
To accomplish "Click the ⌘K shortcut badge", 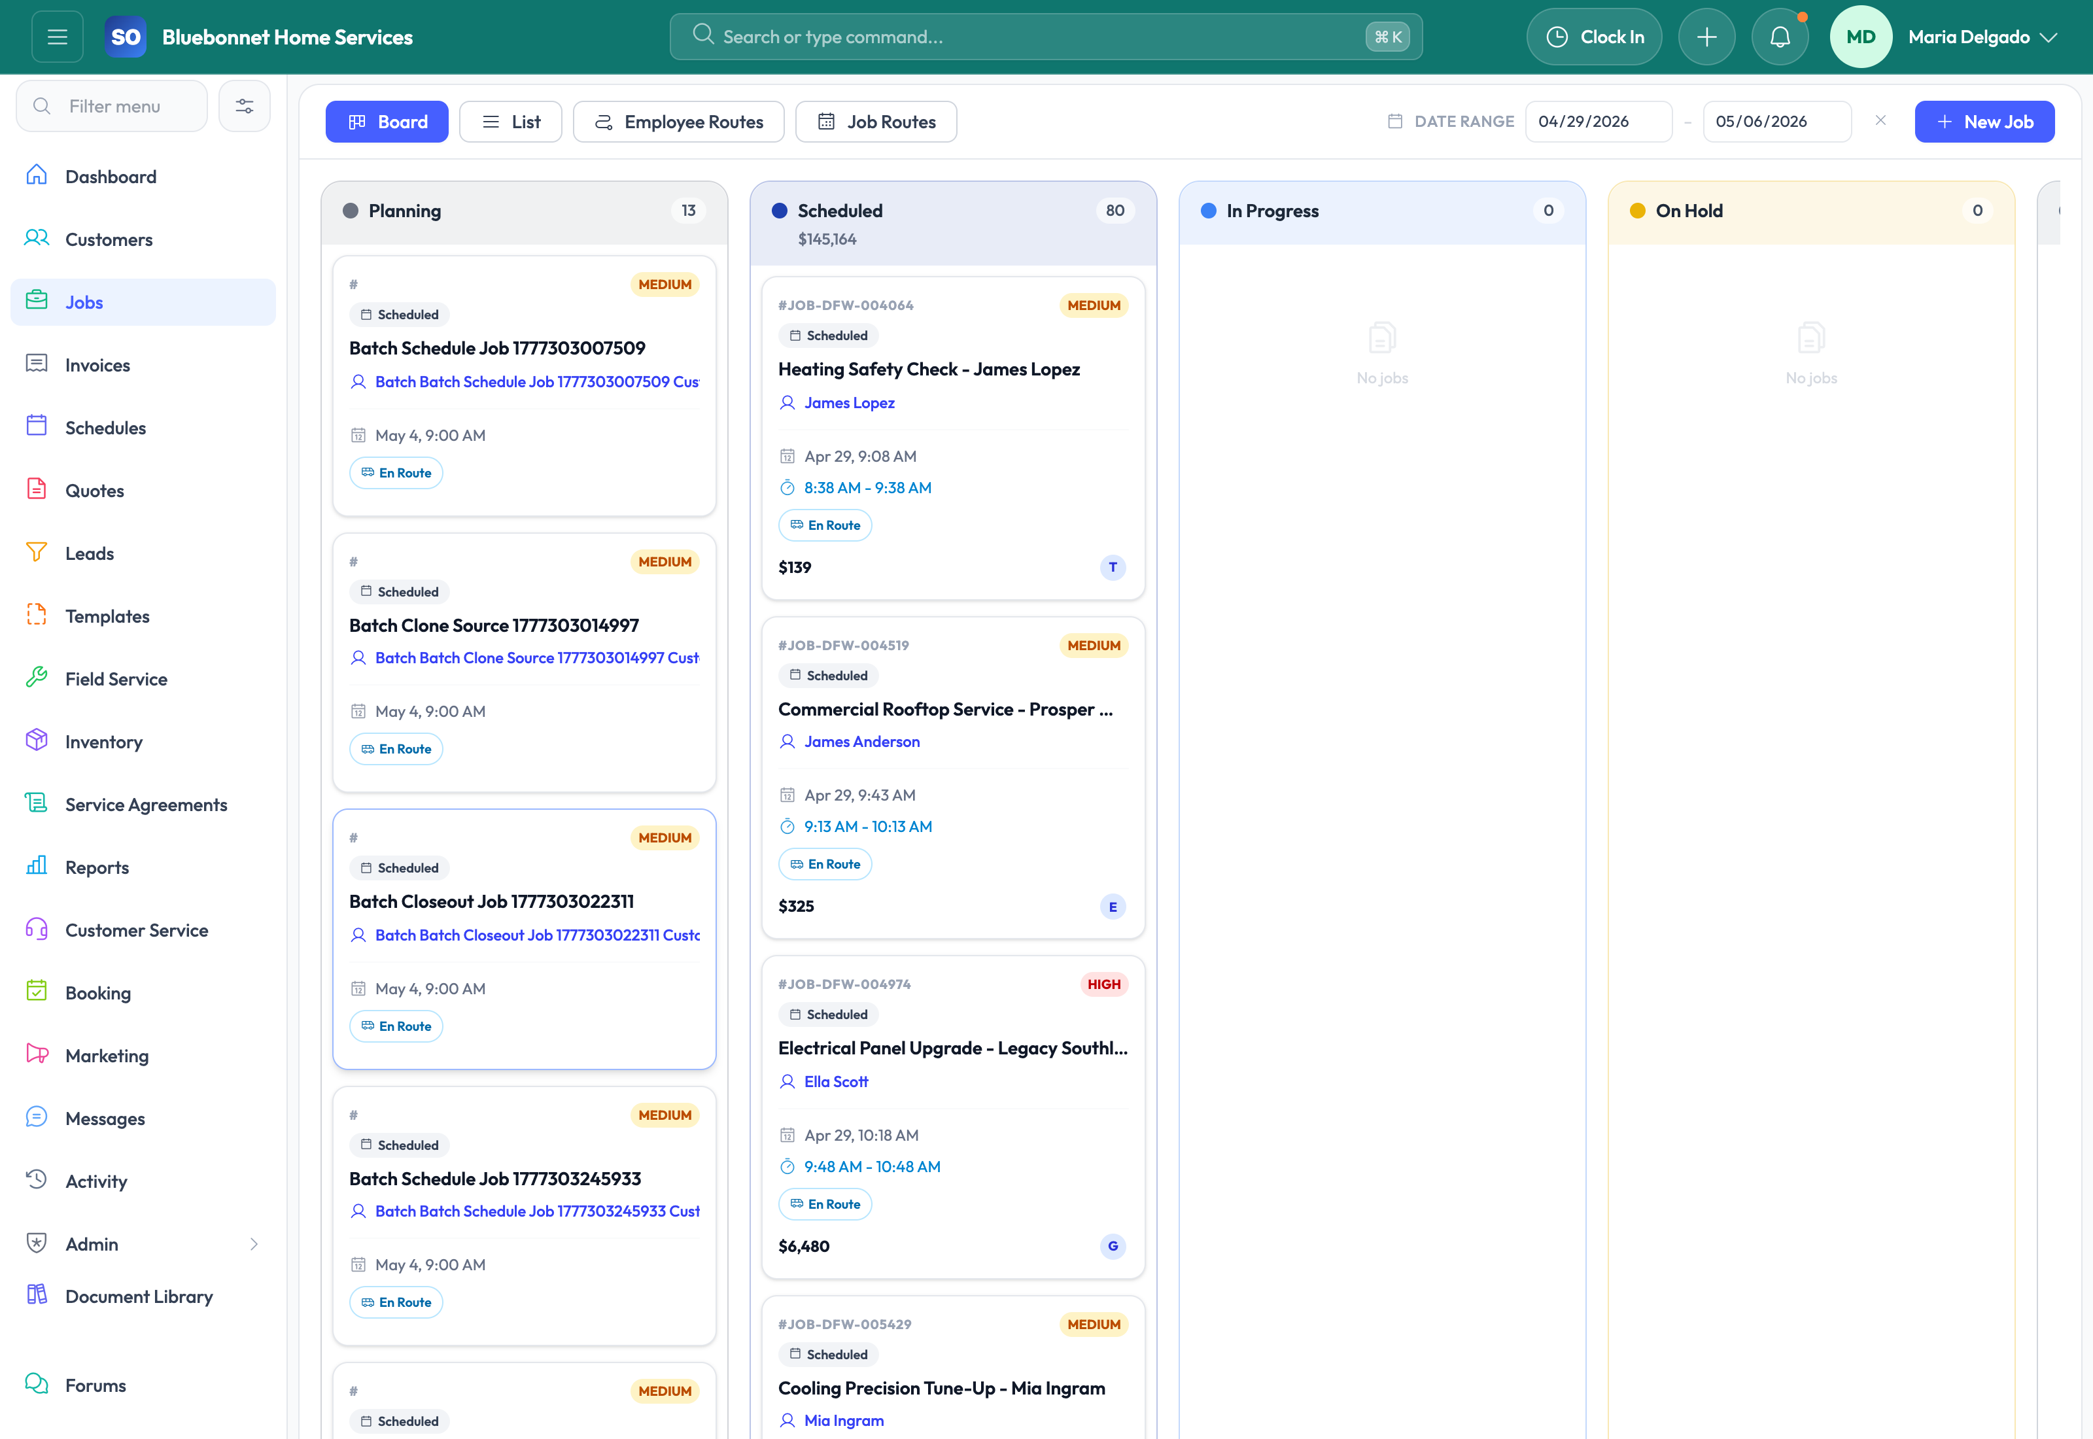I will 1387,37.
